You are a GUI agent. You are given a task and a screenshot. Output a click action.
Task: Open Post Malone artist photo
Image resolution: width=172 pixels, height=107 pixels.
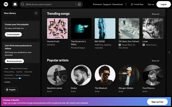(153, 75)
